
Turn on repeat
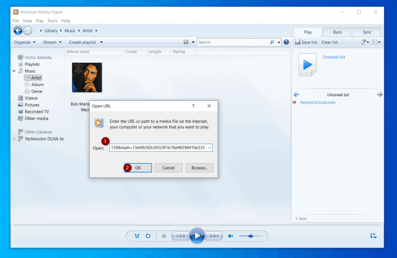point(148,236)
